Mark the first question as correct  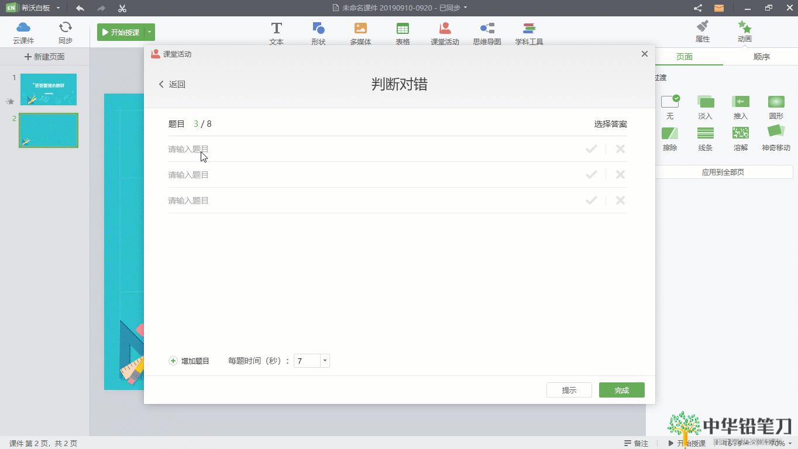591,148
